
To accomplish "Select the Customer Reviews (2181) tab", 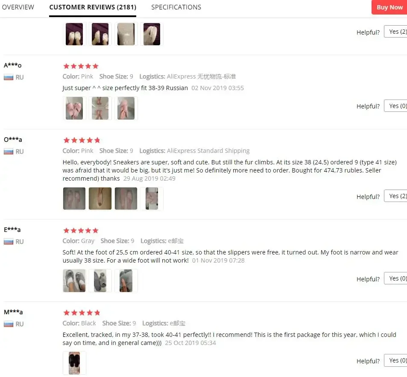I will pos(93,7).
